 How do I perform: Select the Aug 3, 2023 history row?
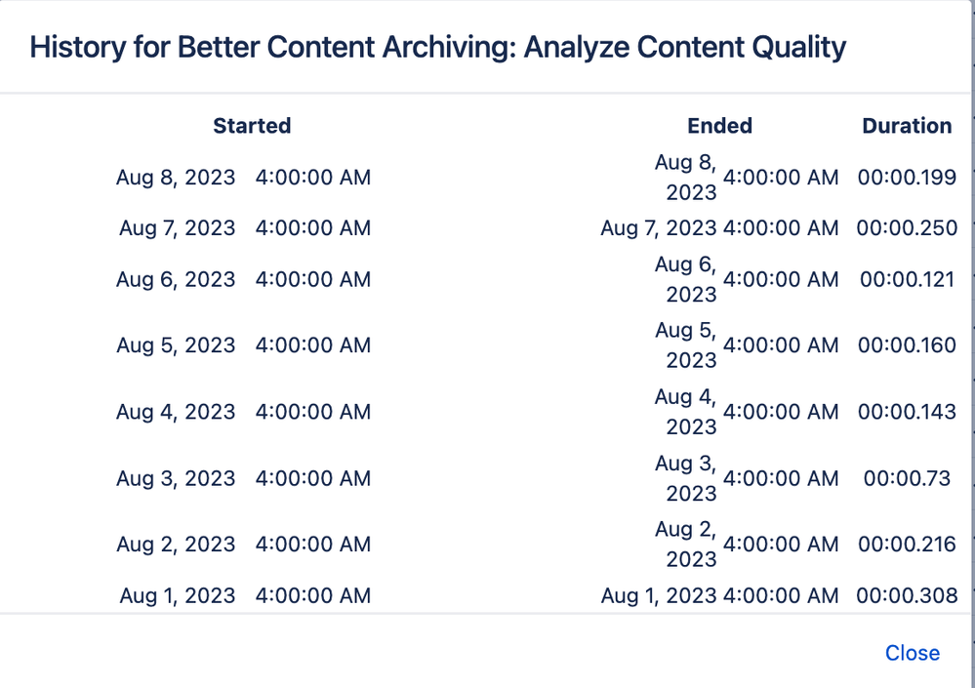coord(488,478)
